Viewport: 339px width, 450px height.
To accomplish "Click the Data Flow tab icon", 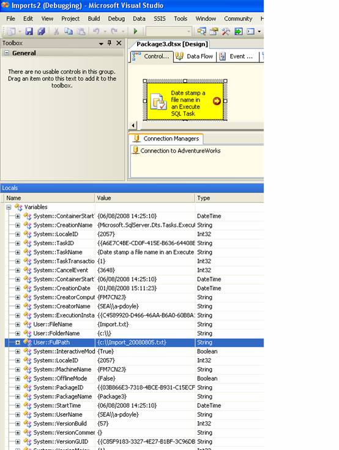I will (179, 56).
